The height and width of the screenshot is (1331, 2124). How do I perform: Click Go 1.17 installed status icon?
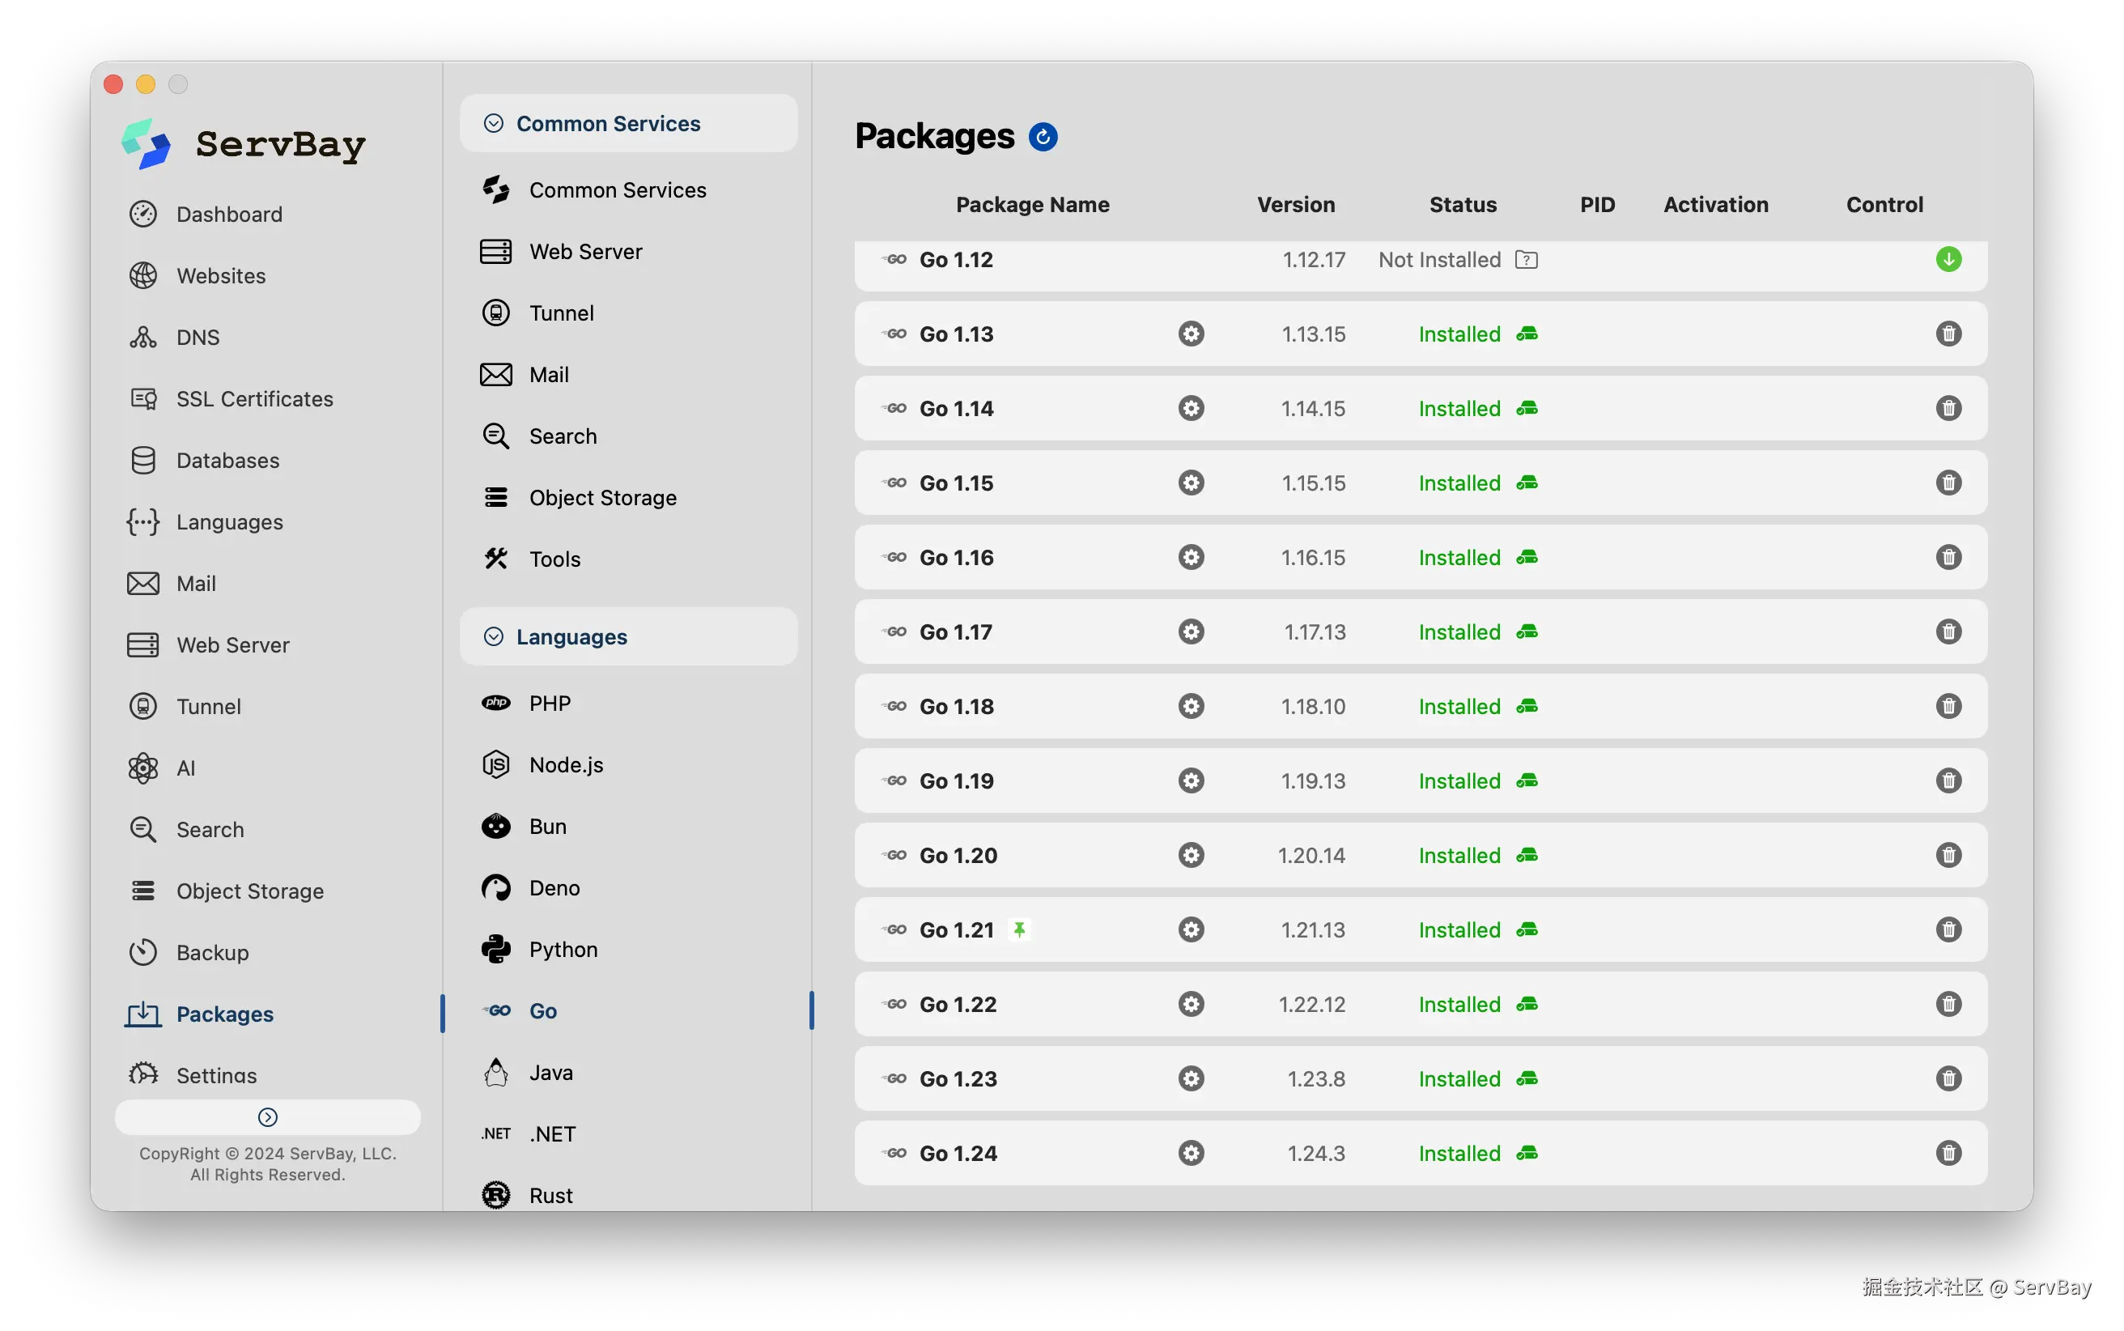pyautogui.click(x=1527, y=632)
